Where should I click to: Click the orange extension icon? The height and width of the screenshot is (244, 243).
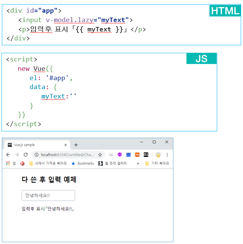[x=137, y=155]
